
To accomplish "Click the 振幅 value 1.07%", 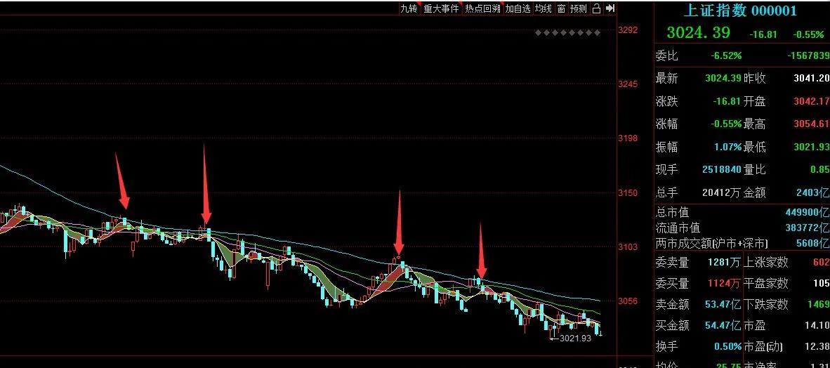I will point(727,147).
